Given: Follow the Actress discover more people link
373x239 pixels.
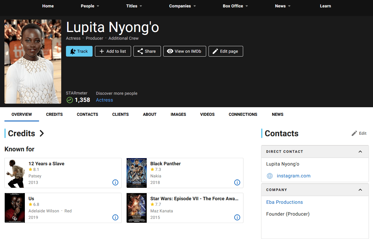Looking at the screenshot, I should pyautogui.click(x=104, y=100).
